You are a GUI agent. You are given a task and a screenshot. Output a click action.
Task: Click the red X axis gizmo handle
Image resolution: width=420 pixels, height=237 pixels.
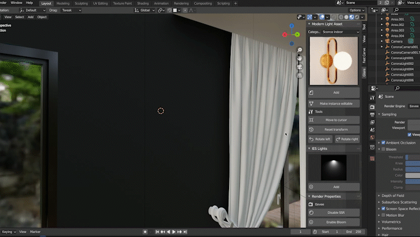[x=284, y=35]
